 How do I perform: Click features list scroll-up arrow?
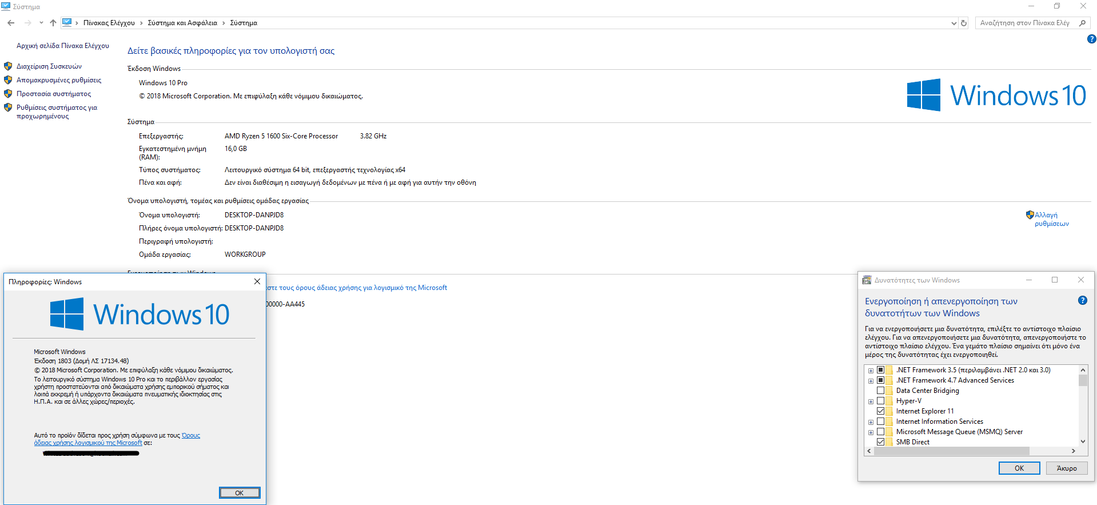click(x=1083, y=369)
